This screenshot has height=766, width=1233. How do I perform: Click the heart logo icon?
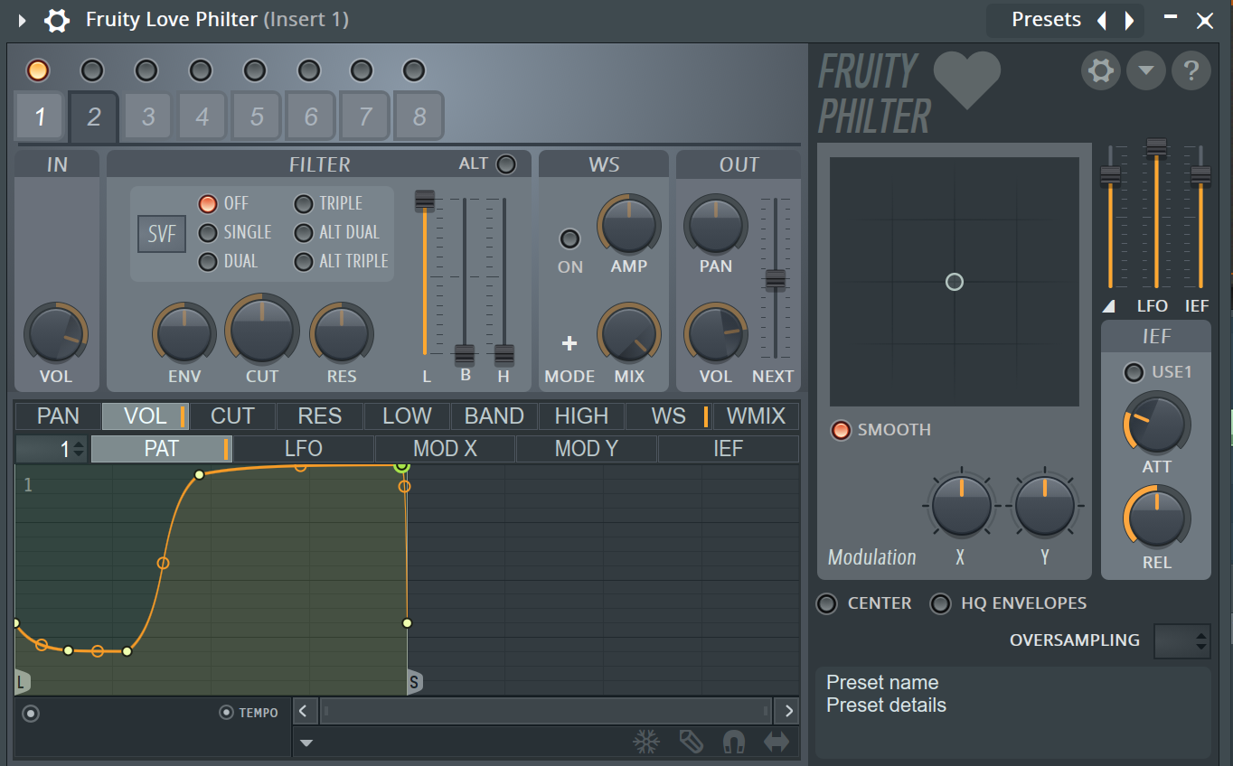(x=966, y=80)
